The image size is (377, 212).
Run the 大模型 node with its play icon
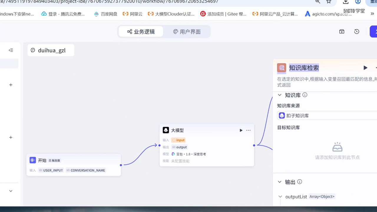(241, 130)
